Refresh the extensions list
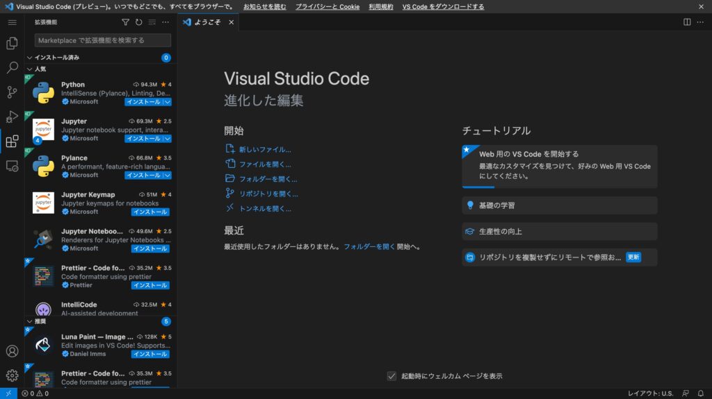This screenshot has height=399, width=712. (x=139, y=22)
